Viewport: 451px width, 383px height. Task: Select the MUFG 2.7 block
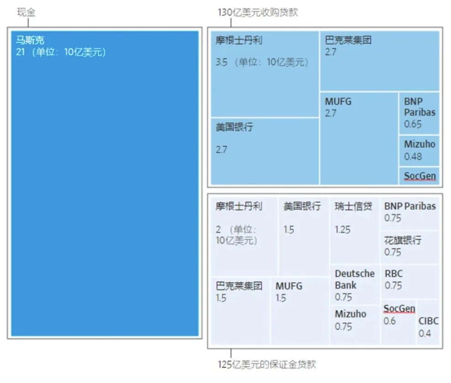tap(359, 138)
